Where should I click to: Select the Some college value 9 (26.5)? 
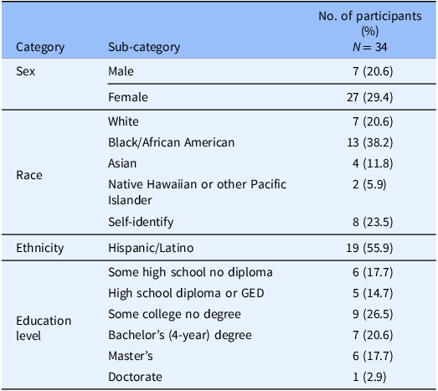[373, 314]
